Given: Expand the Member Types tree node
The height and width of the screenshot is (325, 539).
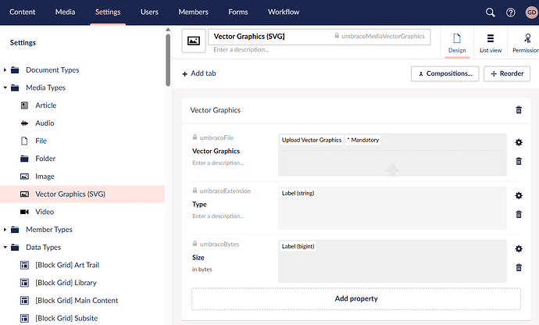Looking at the screenshot, I should pyautogui.click(x=5, y=230).
